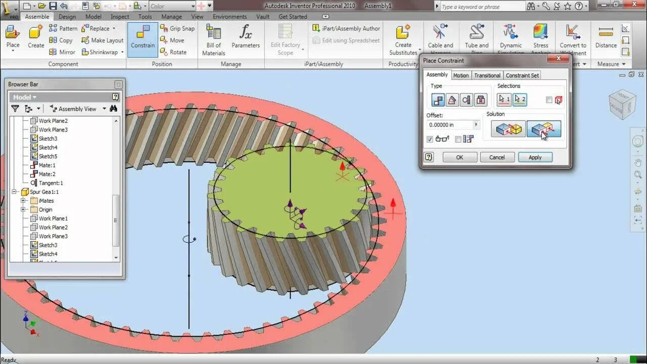Click Apply in Place Constraint
Screen dimensions: 647x364
point(535,157)
